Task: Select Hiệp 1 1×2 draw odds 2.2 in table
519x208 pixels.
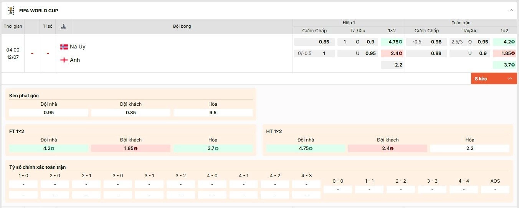Action: pyautogui.click(x=392, y=65)
